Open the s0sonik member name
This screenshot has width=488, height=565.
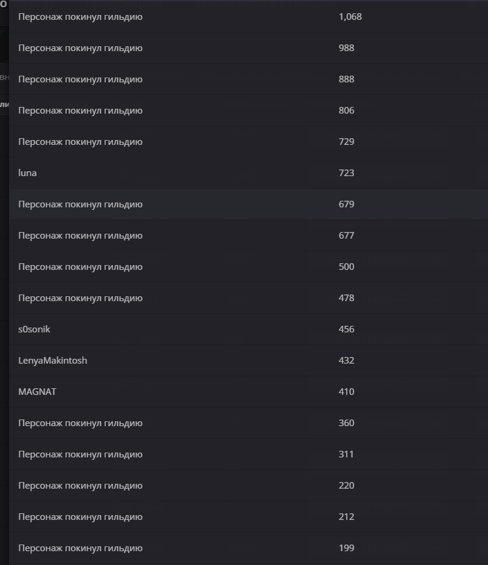tap(34, 329)
